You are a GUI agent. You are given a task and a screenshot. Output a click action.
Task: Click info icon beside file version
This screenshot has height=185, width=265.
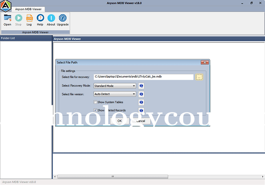click(x=141, y=94)
